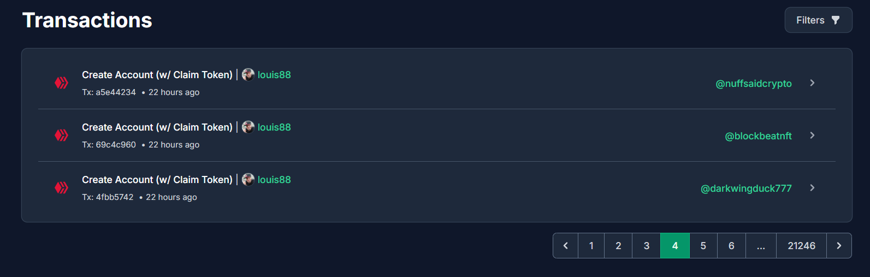Open the @blockbeatnft account link

click(x=758, y=136)
